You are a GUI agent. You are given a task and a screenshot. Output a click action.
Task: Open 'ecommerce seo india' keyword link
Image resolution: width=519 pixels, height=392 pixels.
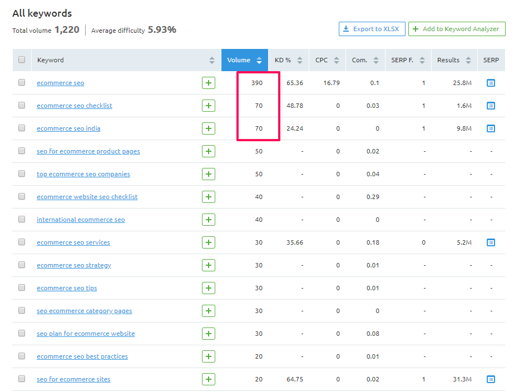[x=68, y=128]
